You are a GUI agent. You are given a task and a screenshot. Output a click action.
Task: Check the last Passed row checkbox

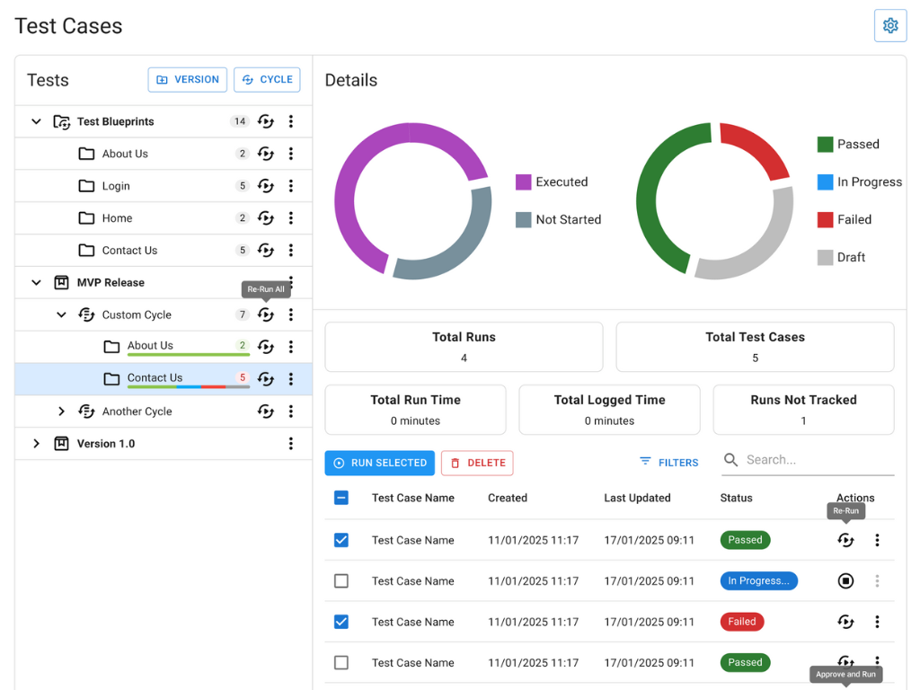click(341, 662)
